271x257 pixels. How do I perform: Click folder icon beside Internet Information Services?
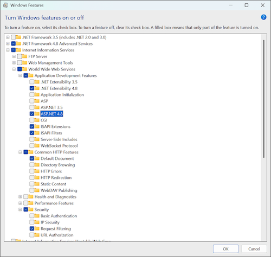point(18,50)
